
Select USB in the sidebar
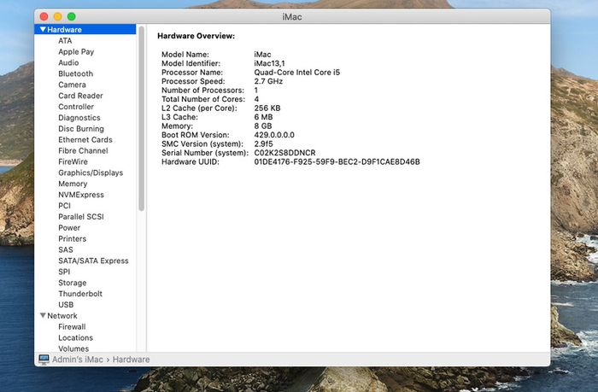[x=66, y=305]
